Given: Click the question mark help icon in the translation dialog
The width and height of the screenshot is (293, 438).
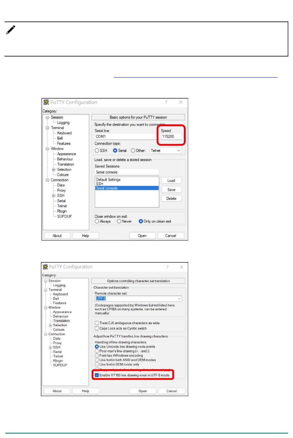Looking at the screenshot, I should pyautogui.click(x=167, y=267).
